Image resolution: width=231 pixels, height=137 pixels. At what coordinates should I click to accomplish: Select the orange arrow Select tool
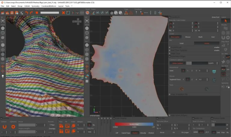pyautogui.click(x=226, y=21)
